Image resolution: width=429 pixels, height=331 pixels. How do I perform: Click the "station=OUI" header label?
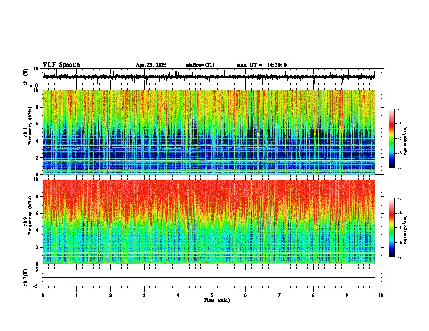200,65
